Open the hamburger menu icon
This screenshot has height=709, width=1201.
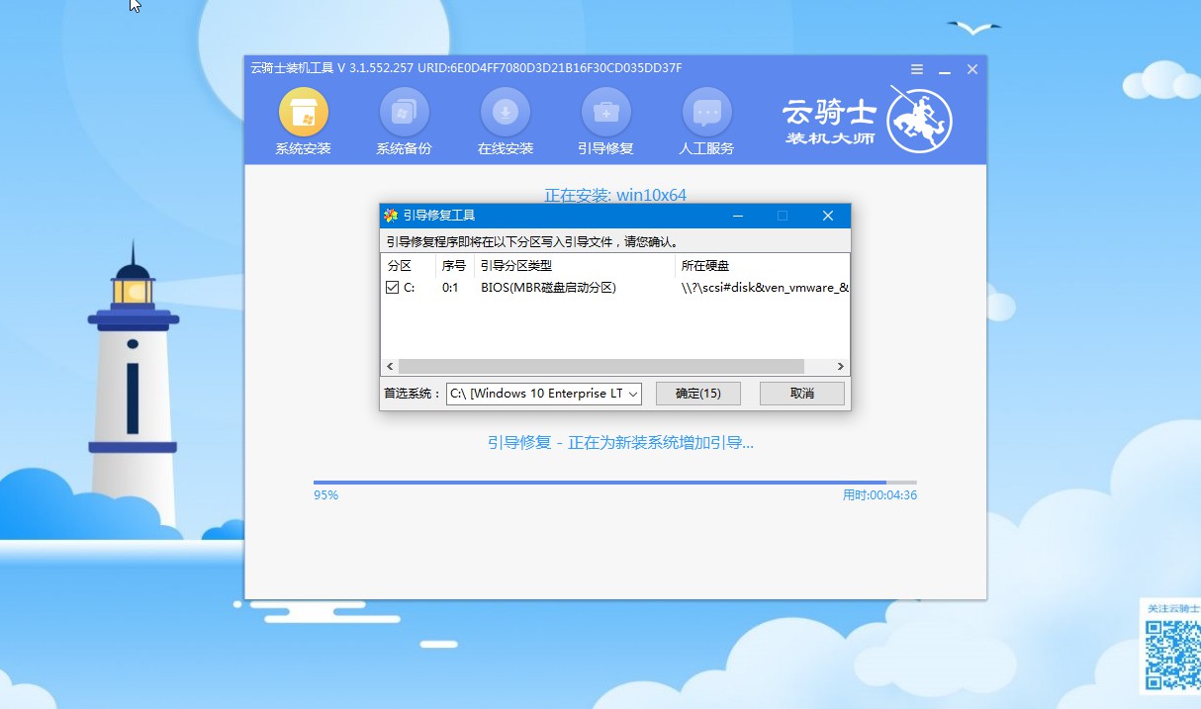tap(916, 69)
